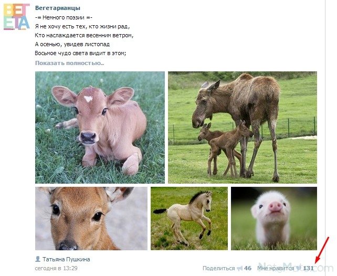The image size is (337, 276).
Task: Open the piglet photo
Action: pos(274,218)
